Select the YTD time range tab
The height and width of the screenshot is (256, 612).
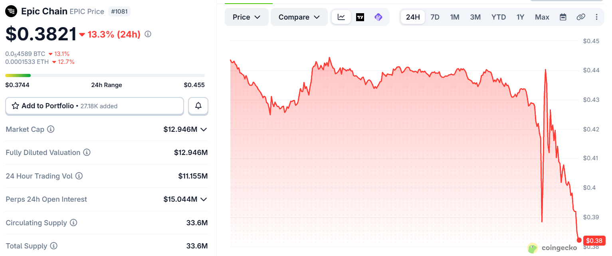(499, 17)
